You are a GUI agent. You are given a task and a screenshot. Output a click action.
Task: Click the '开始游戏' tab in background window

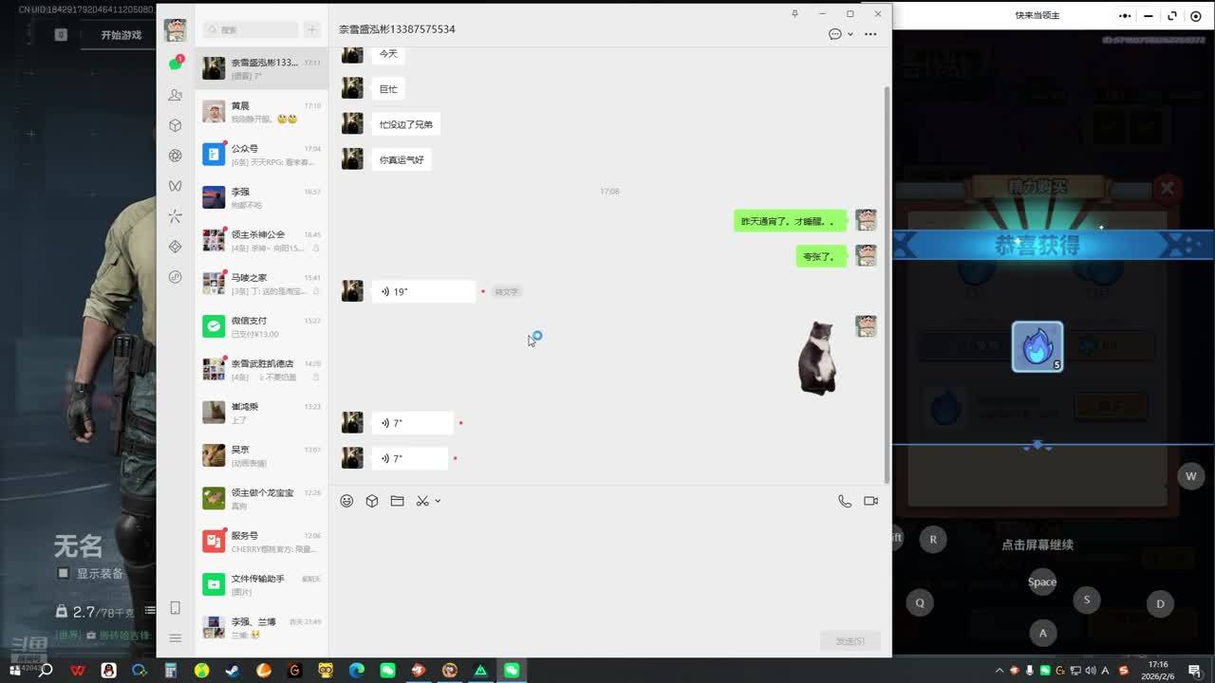click(121, 35)
